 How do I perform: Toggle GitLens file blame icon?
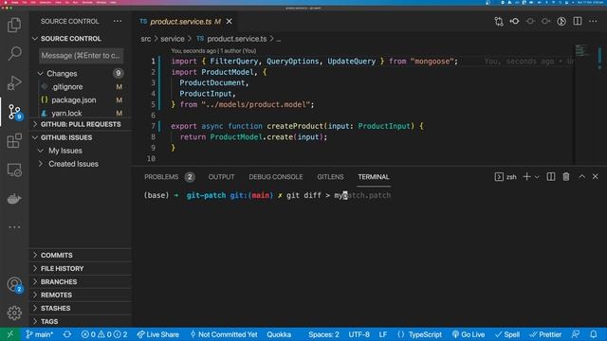(514, 21)
